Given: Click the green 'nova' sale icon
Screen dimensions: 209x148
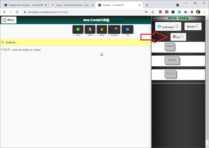Looking at the screenshot, I should point(78,30).
